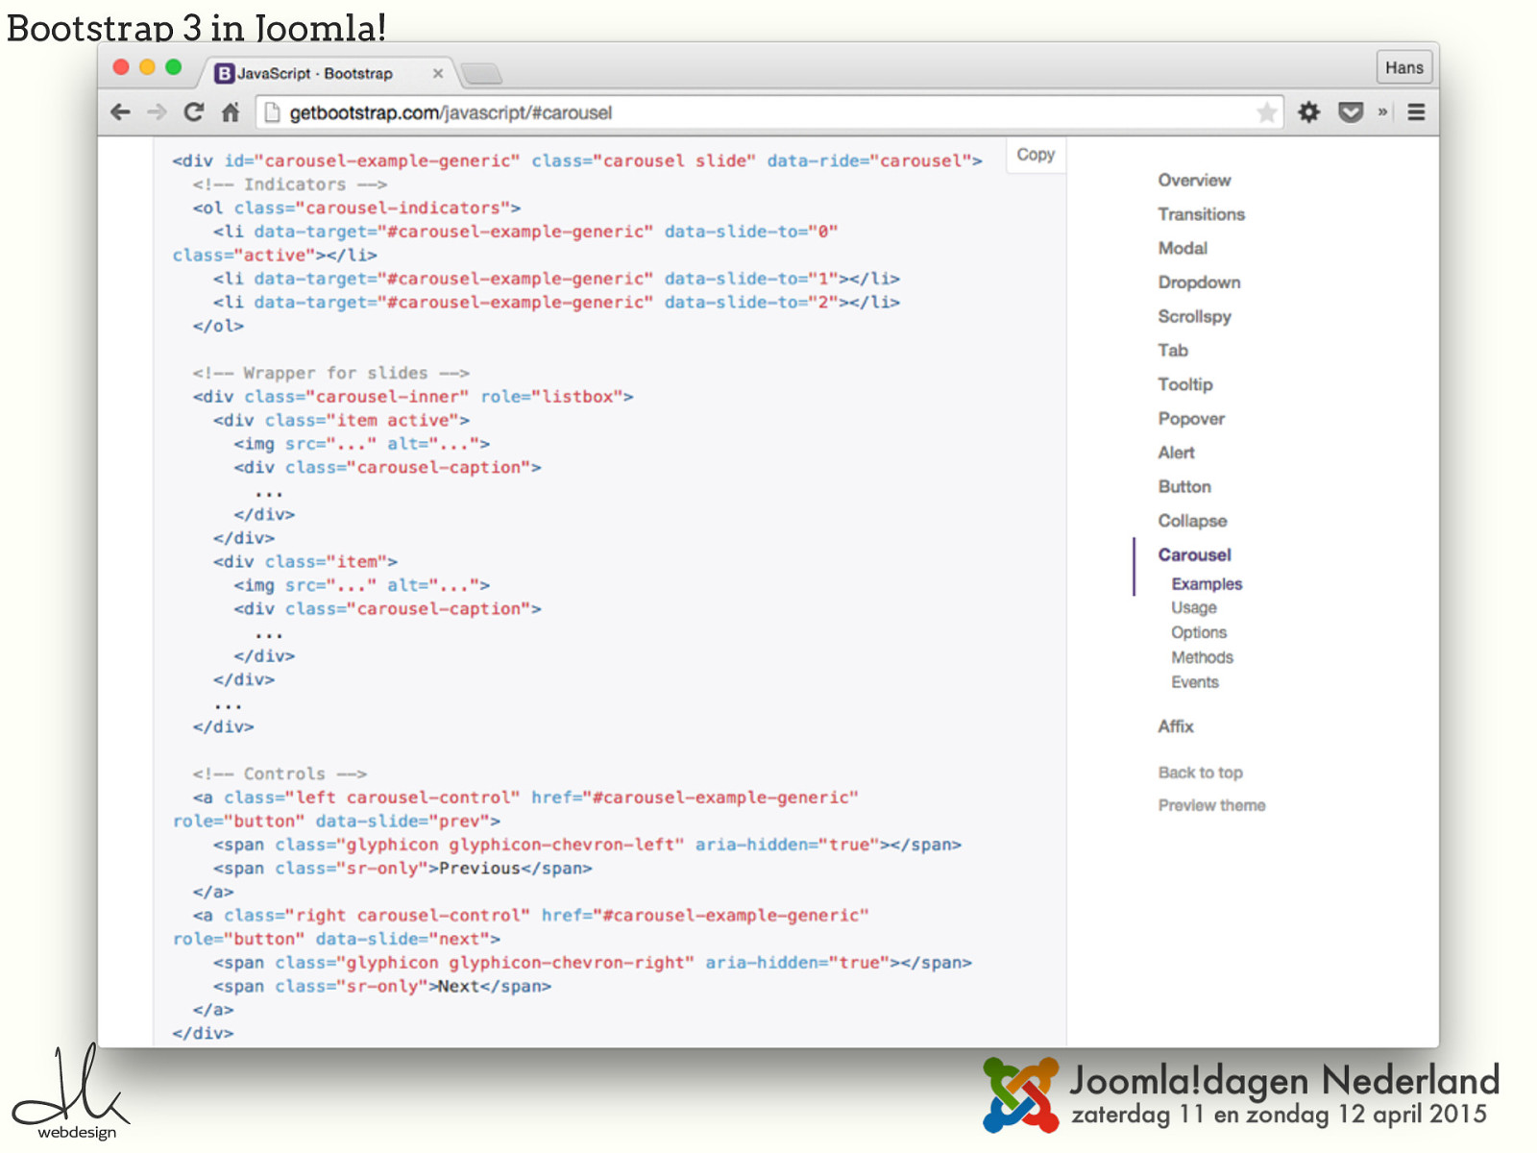Select the active Carousel sidebar item
1537x1153 pixels.
(x=1194, y=555)
